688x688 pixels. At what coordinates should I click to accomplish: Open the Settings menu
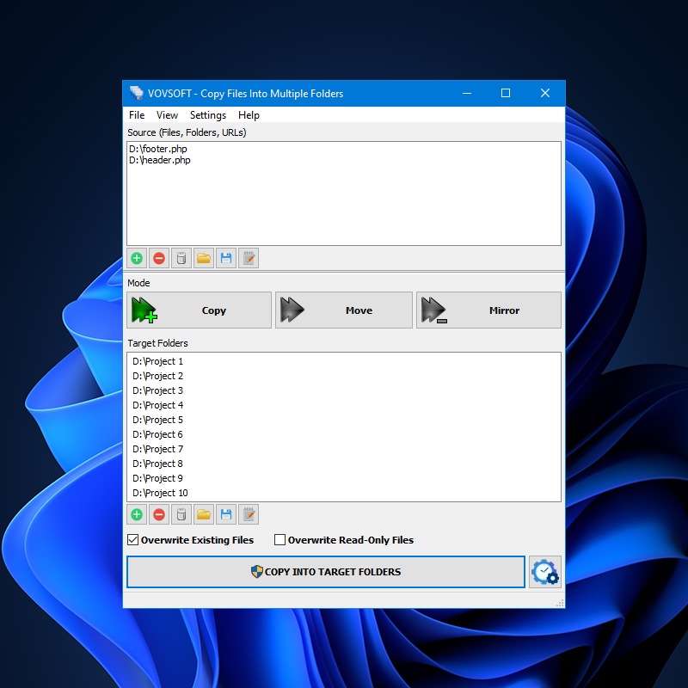(x=207, y=114)
